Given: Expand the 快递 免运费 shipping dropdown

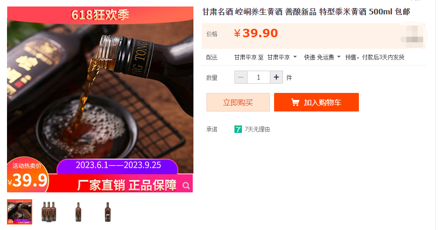Looking at the screenshot, I should pyautogui.click(x=322, y=57).
